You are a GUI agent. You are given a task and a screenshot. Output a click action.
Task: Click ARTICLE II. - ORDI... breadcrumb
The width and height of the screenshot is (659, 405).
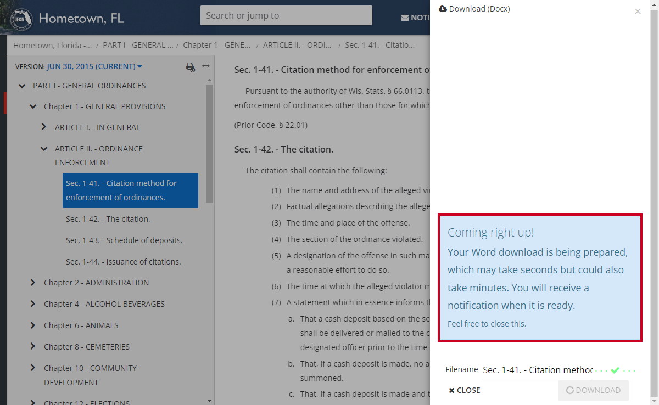(297, 45)
